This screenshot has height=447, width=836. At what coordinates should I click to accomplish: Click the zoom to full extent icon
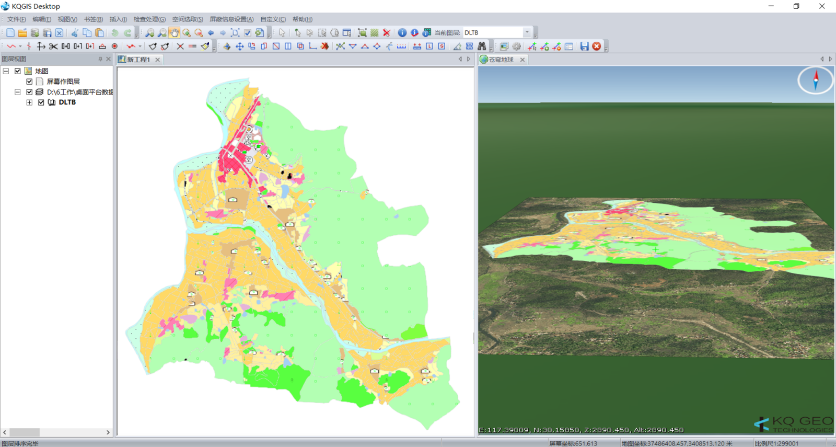coord(235,33)
